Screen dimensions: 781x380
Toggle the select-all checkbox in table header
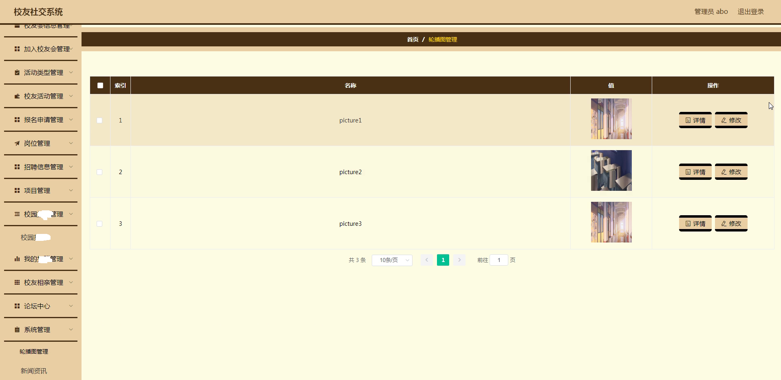(100, 85)
